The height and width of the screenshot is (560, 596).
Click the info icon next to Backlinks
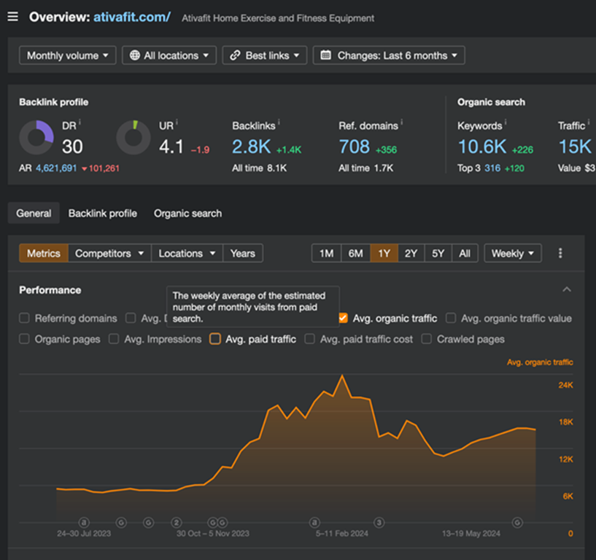pyautogui.click(x=279, y=122)
